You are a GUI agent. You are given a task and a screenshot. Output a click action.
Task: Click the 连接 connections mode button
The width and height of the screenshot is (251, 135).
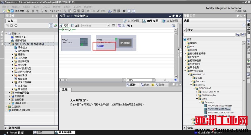tap(75, 26)
